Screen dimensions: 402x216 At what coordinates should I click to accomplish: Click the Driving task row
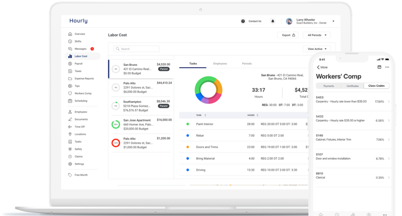pyautogui.click(x=244, y=170)
